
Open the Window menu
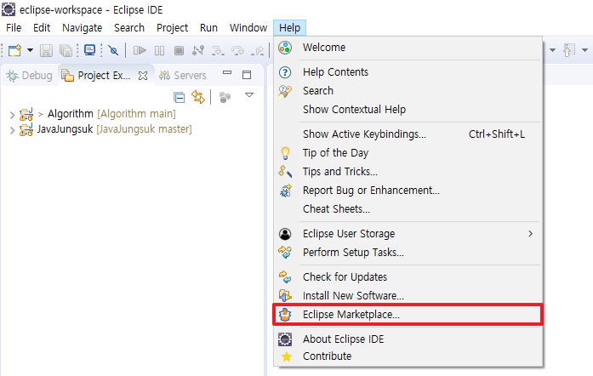click(x=248, y=27)
